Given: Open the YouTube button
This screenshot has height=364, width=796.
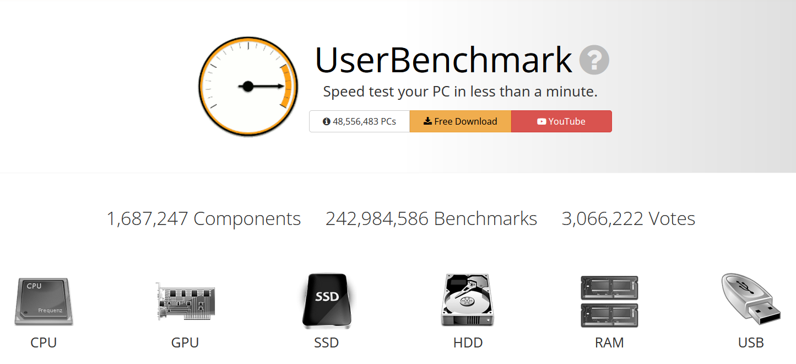Looking at the screenshot, I should click(x=561, y=121).
